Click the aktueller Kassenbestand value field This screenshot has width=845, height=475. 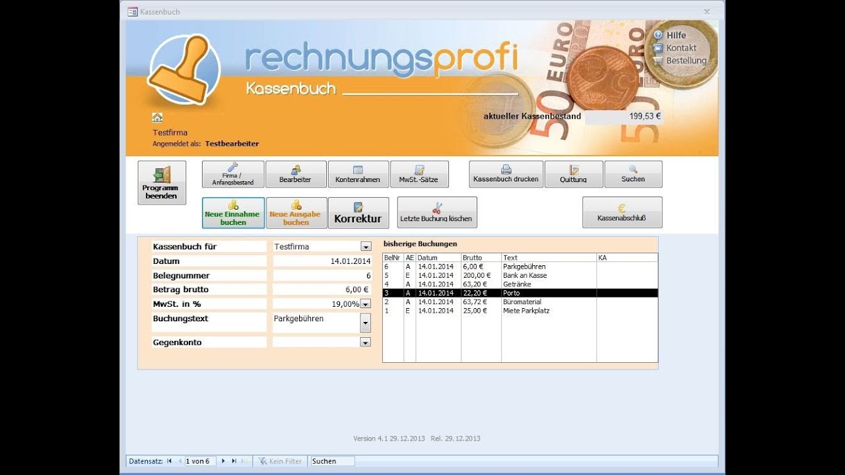point(624,117)
